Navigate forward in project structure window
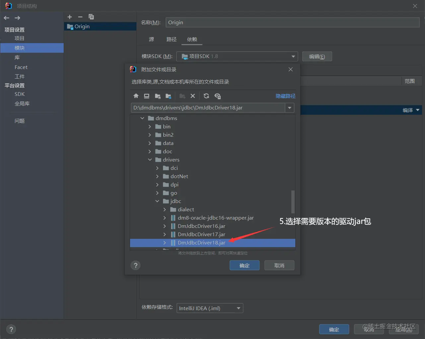425x339 pixels. click(x=18, y=18)
